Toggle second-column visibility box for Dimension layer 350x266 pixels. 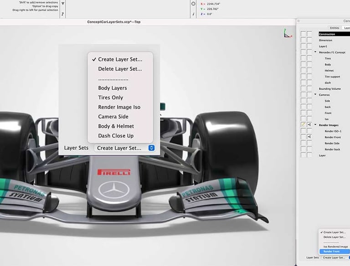coord(309,40)
